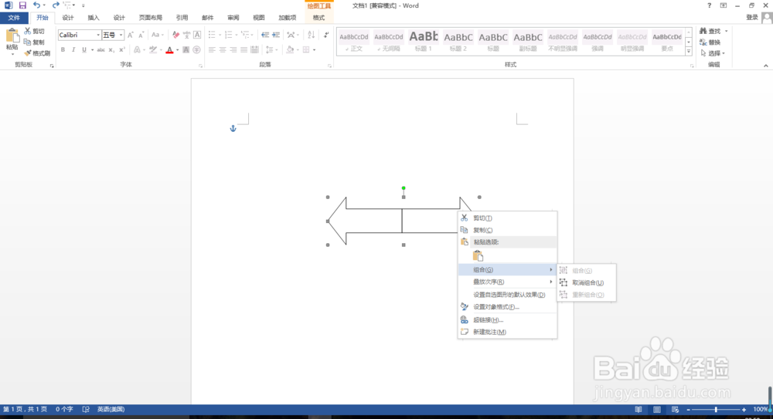
Task: Click the Save icon in quick access toolbar
Action: [22, 5]
